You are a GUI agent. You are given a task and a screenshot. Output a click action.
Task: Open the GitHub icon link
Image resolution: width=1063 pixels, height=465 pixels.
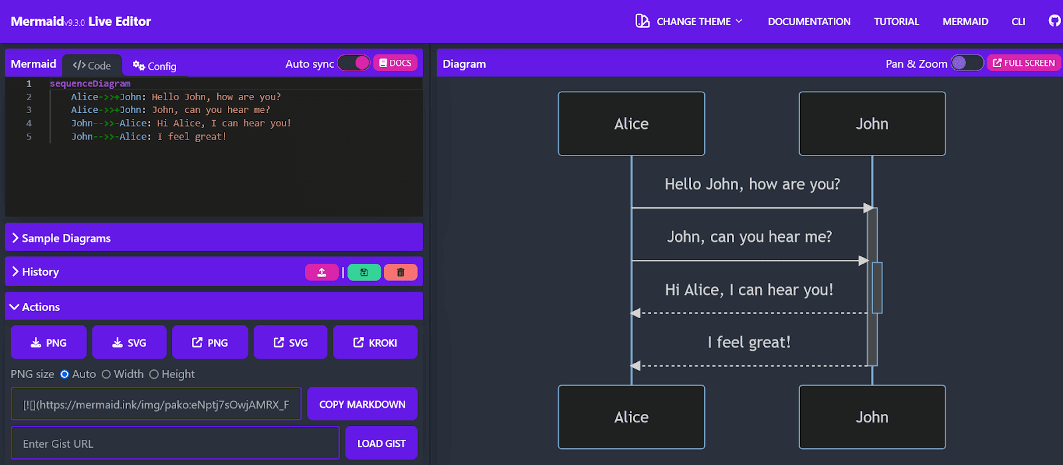click(x=1054, y=21)
